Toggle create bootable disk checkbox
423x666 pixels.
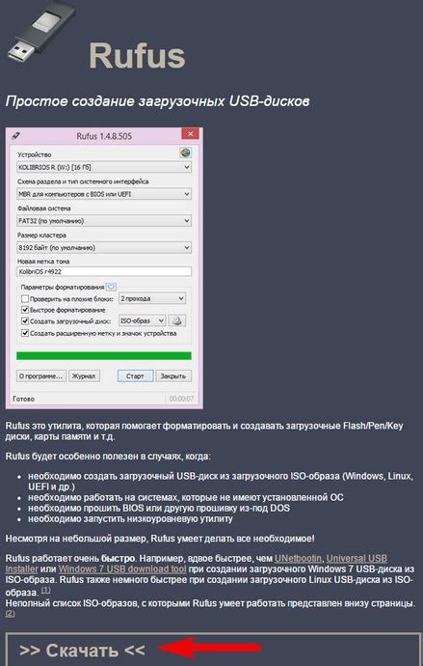click(x=25, y=320)
